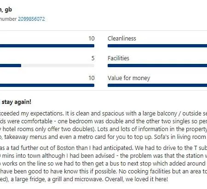Click the full bar under the 10 beside Cleanliness
Image resolution: width=207 pixels, height=189 pixels.
47,46
